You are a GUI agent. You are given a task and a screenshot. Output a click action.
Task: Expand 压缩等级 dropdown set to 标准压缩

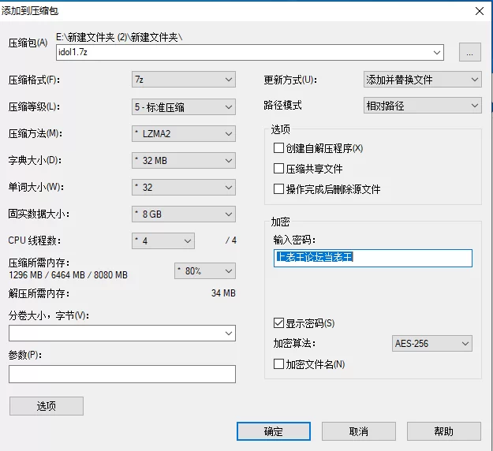click(x=183, y=106)
